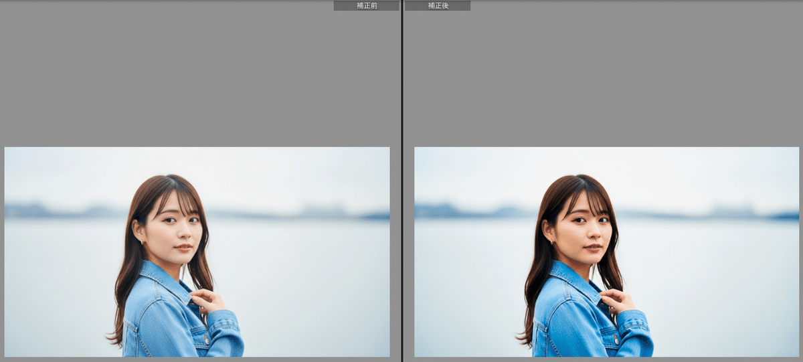Click the vertical divider between before and after

click(x=401, y=181)
